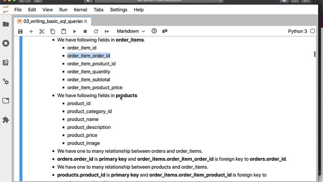
Task: Open the Run menu
Action: [x=63, y=10]
